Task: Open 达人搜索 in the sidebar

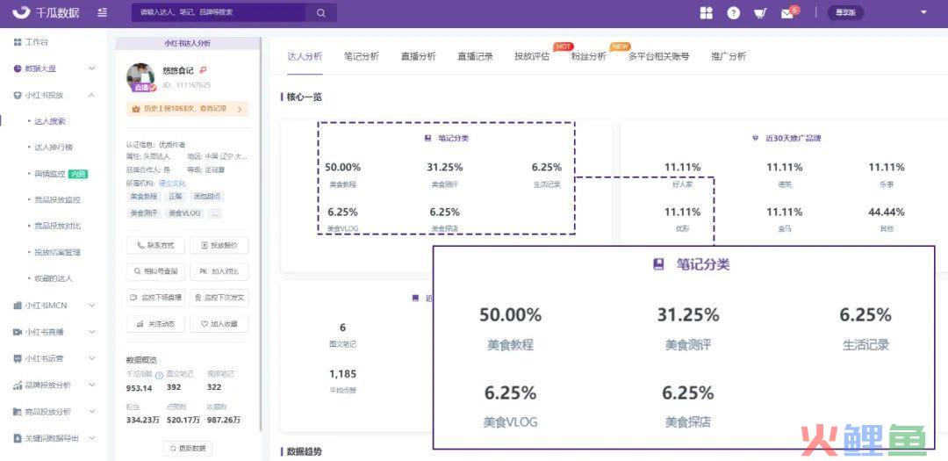Action: 50,121
